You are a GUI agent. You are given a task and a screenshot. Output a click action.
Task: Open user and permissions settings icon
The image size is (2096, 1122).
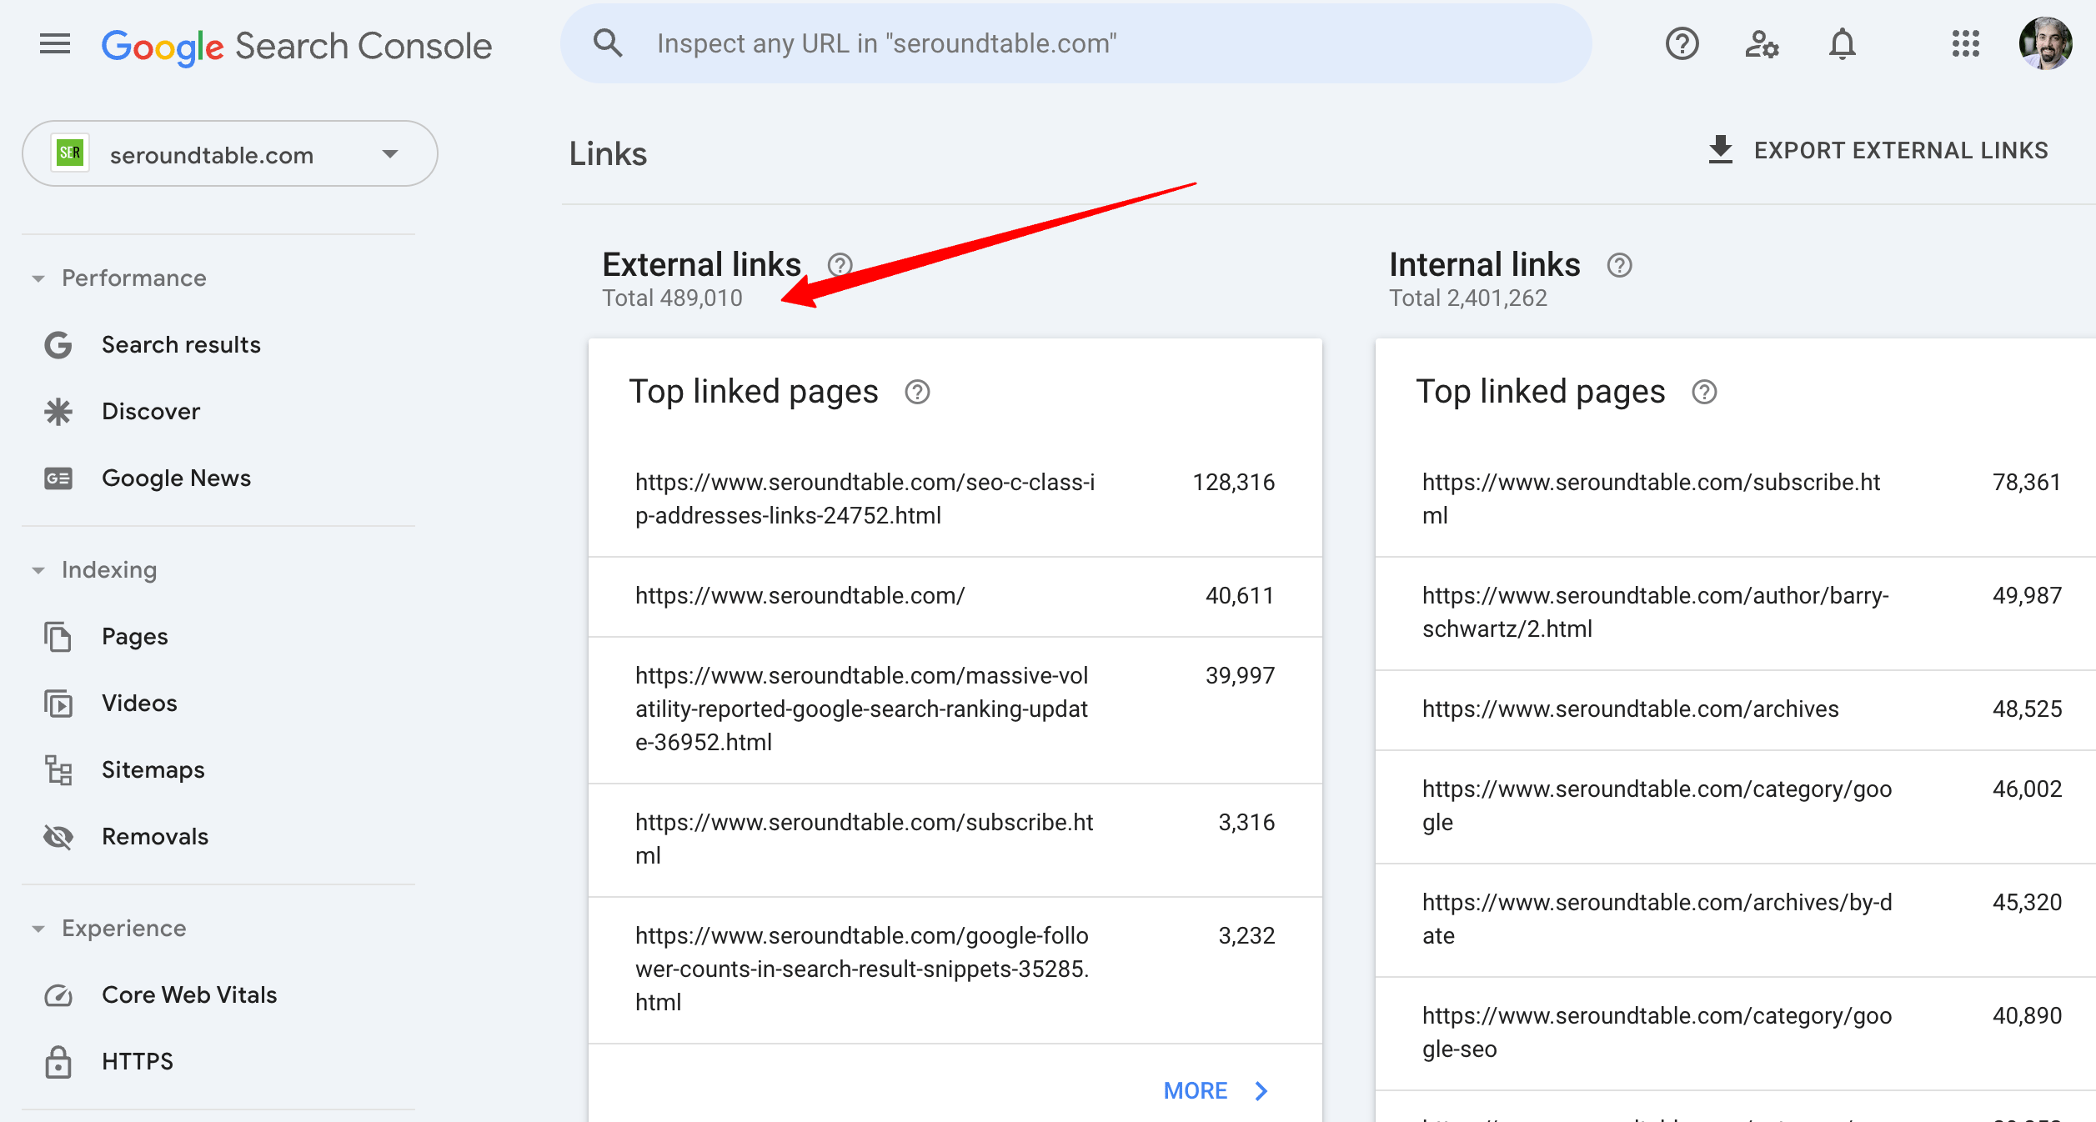point(1762,43)
